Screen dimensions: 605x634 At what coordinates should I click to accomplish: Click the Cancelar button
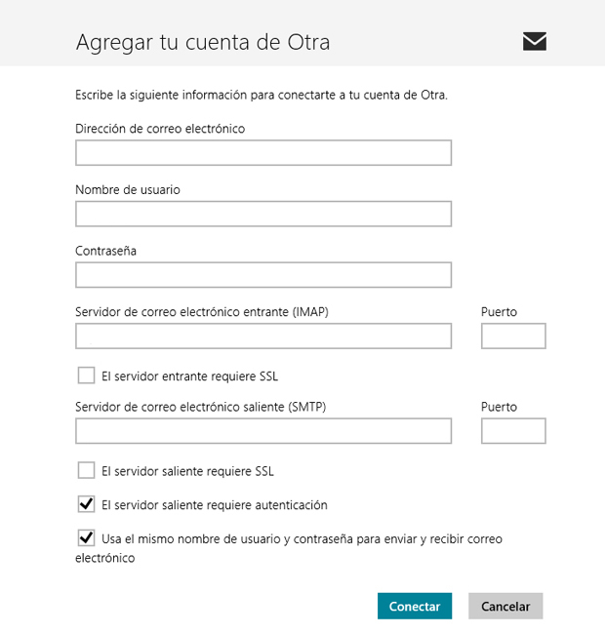pos(505,606)
